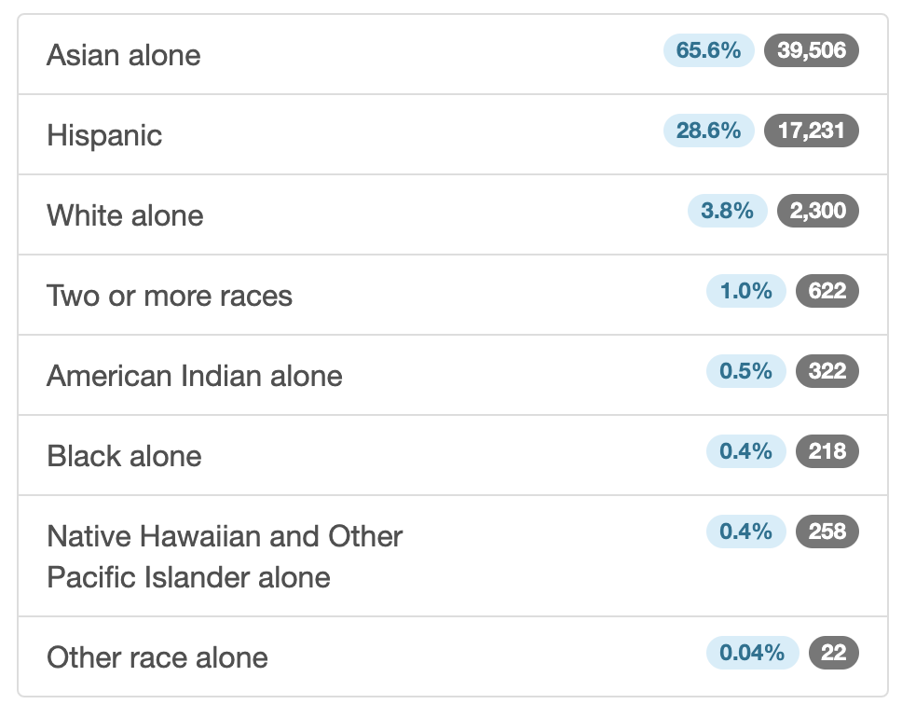Select the Two or more races row
The image size is (902, 718).
(453, 295)
